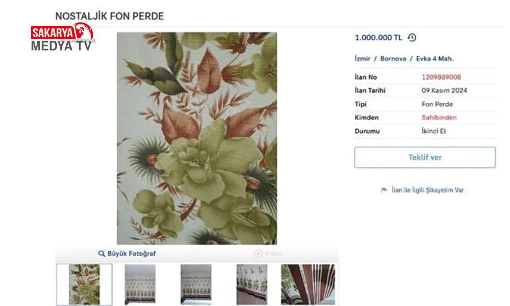Image resolution: width=510 pixels, height=306 pixels.
Task: Open the İzmir location link
Action: click(362, 59)
